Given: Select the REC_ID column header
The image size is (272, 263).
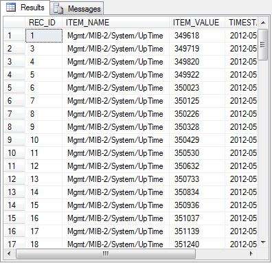Looking at the screenshot, I should point(43,23).
